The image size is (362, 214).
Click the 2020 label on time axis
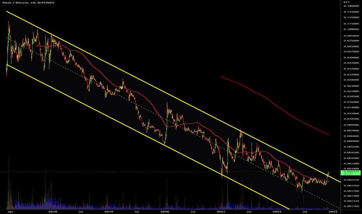point(165,211)
